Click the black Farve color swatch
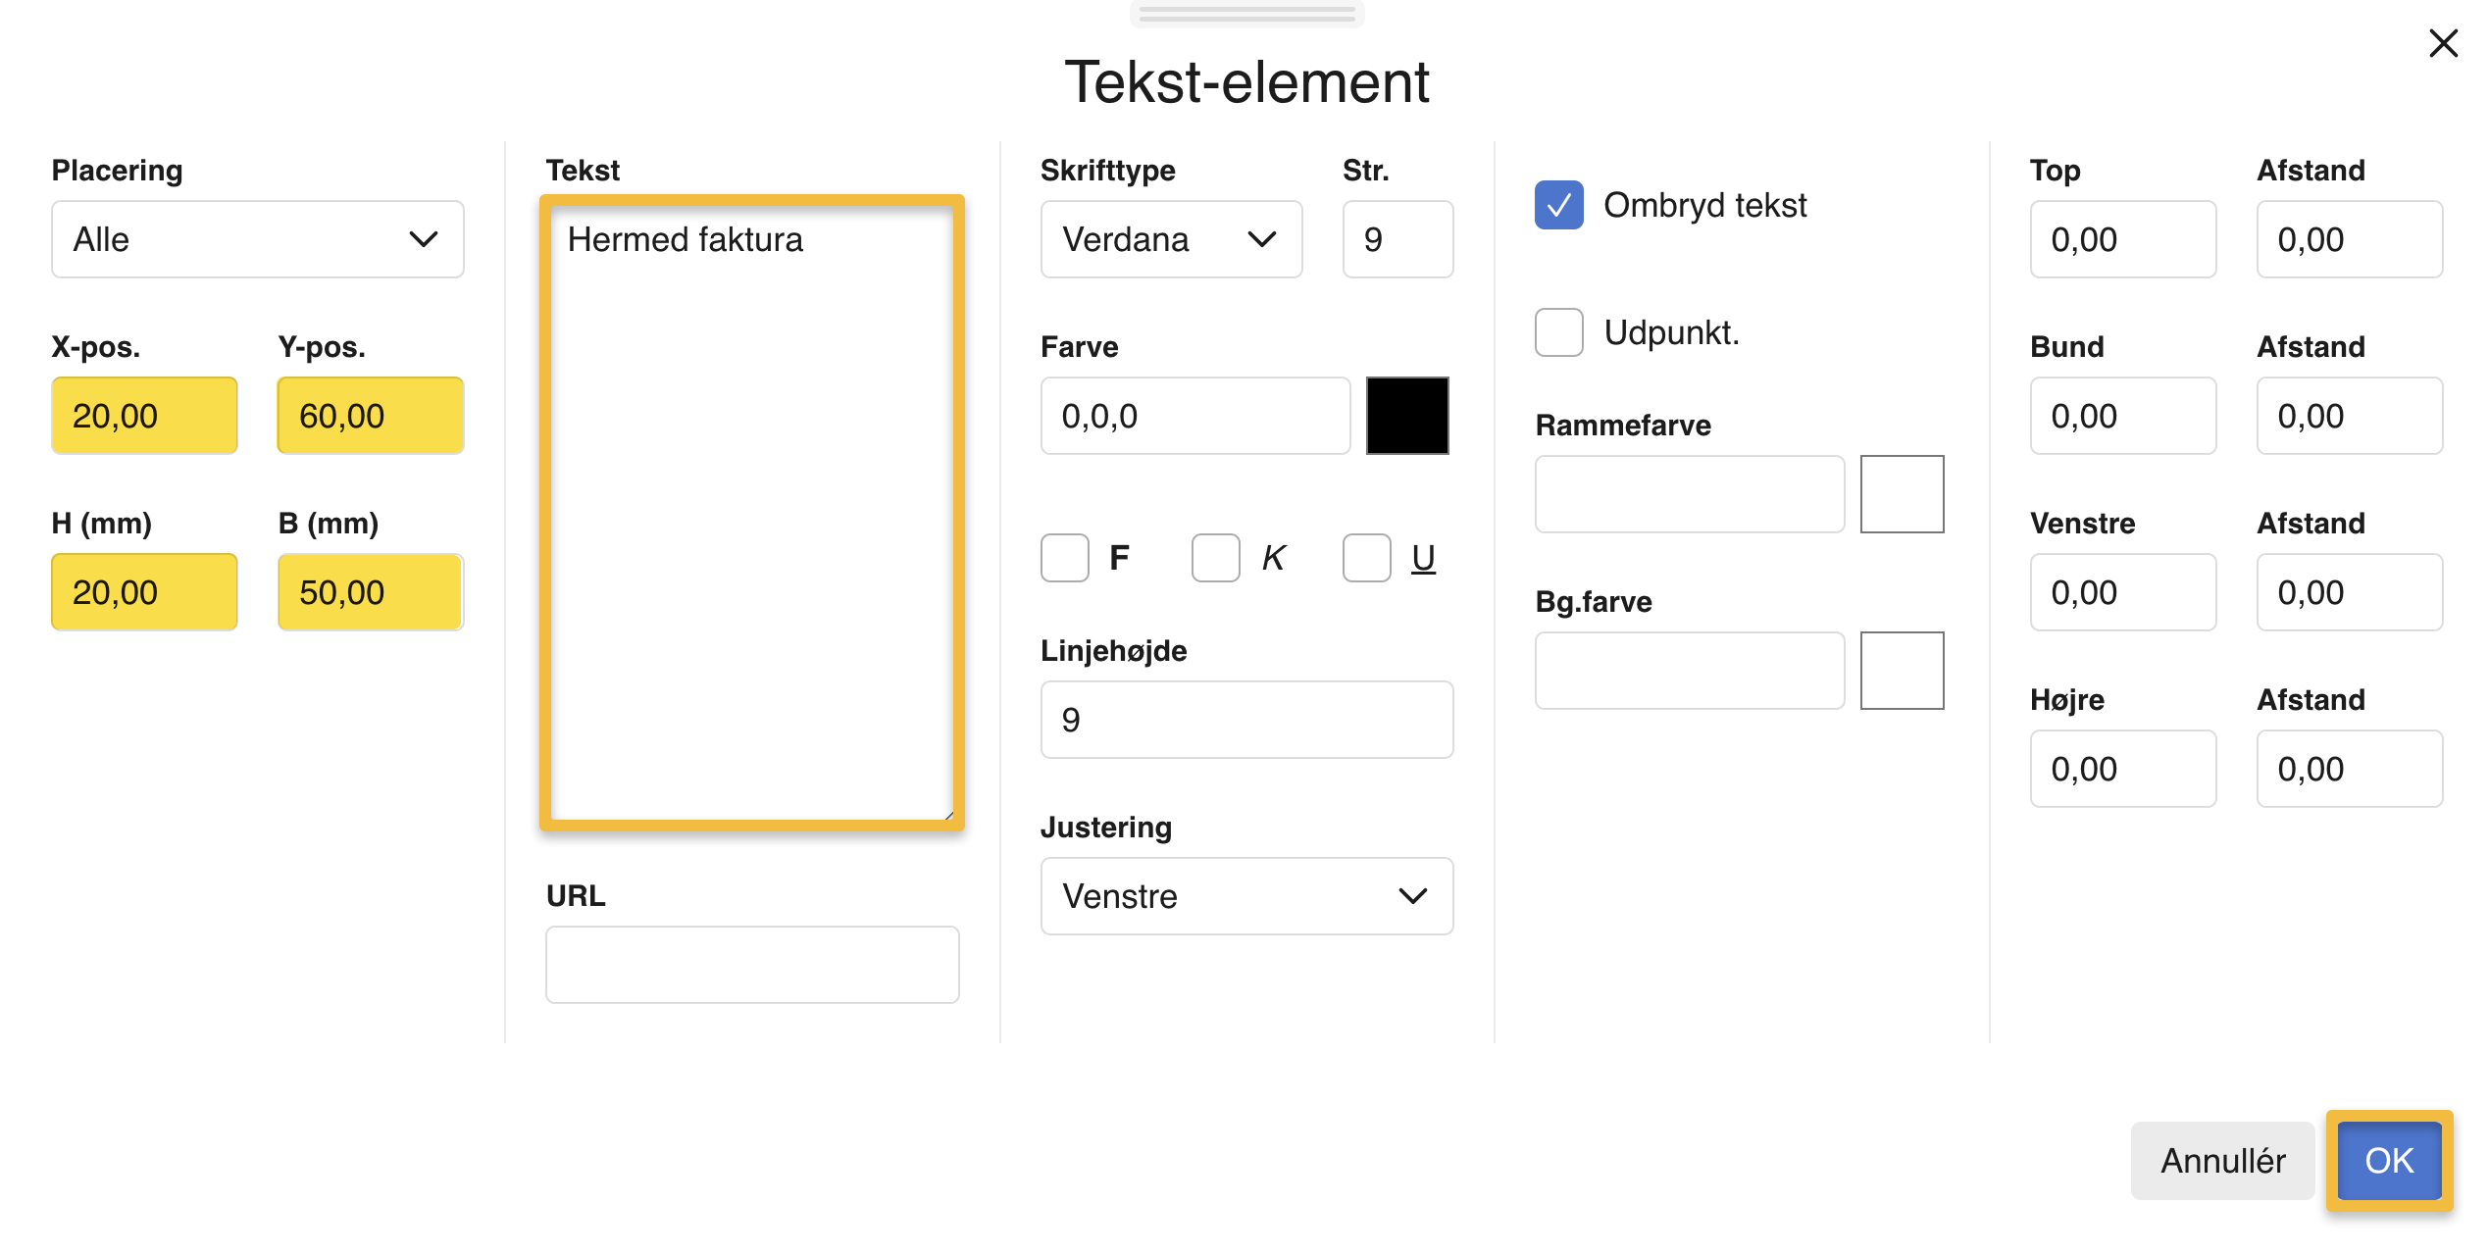The image size is (2489, 1255). 1406,416
